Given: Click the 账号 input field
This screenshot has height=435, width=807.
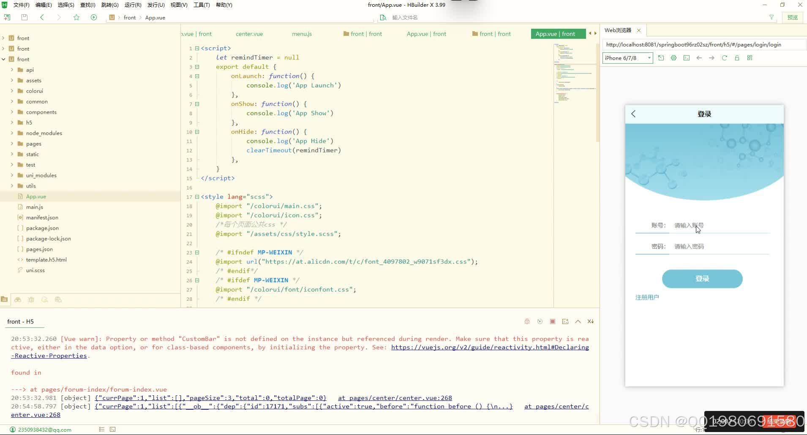Looking at the screenshot, I should 721,226.
